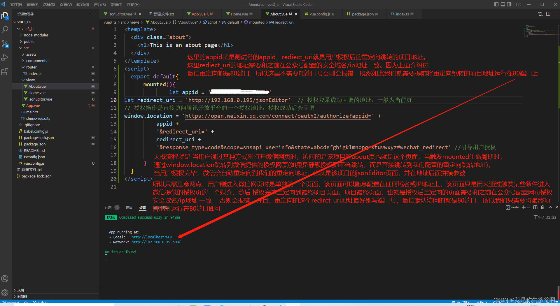This screenshot has height=306, width=560.
Task: Toggle primary side bar visibility
Action: pos(496,4)
